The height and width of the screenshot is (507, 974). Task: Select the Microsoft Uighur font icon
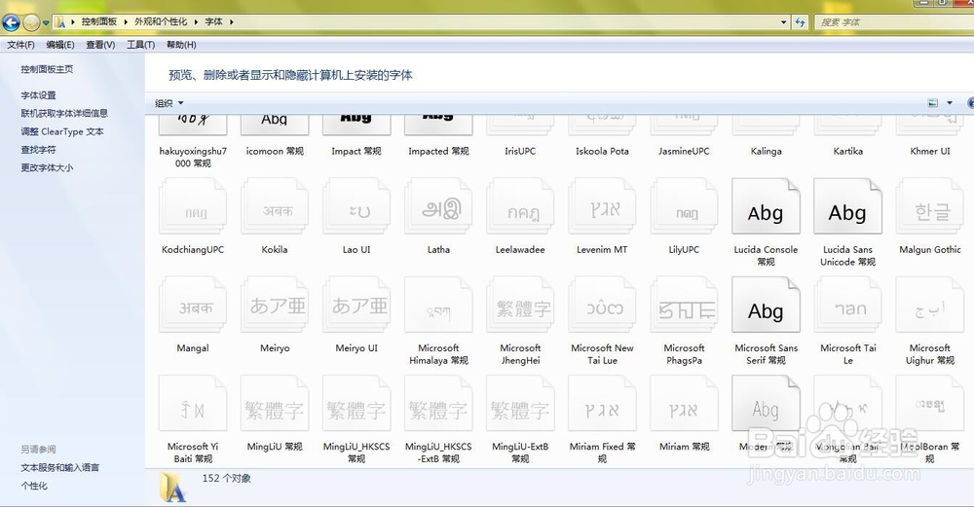point(929,305)
